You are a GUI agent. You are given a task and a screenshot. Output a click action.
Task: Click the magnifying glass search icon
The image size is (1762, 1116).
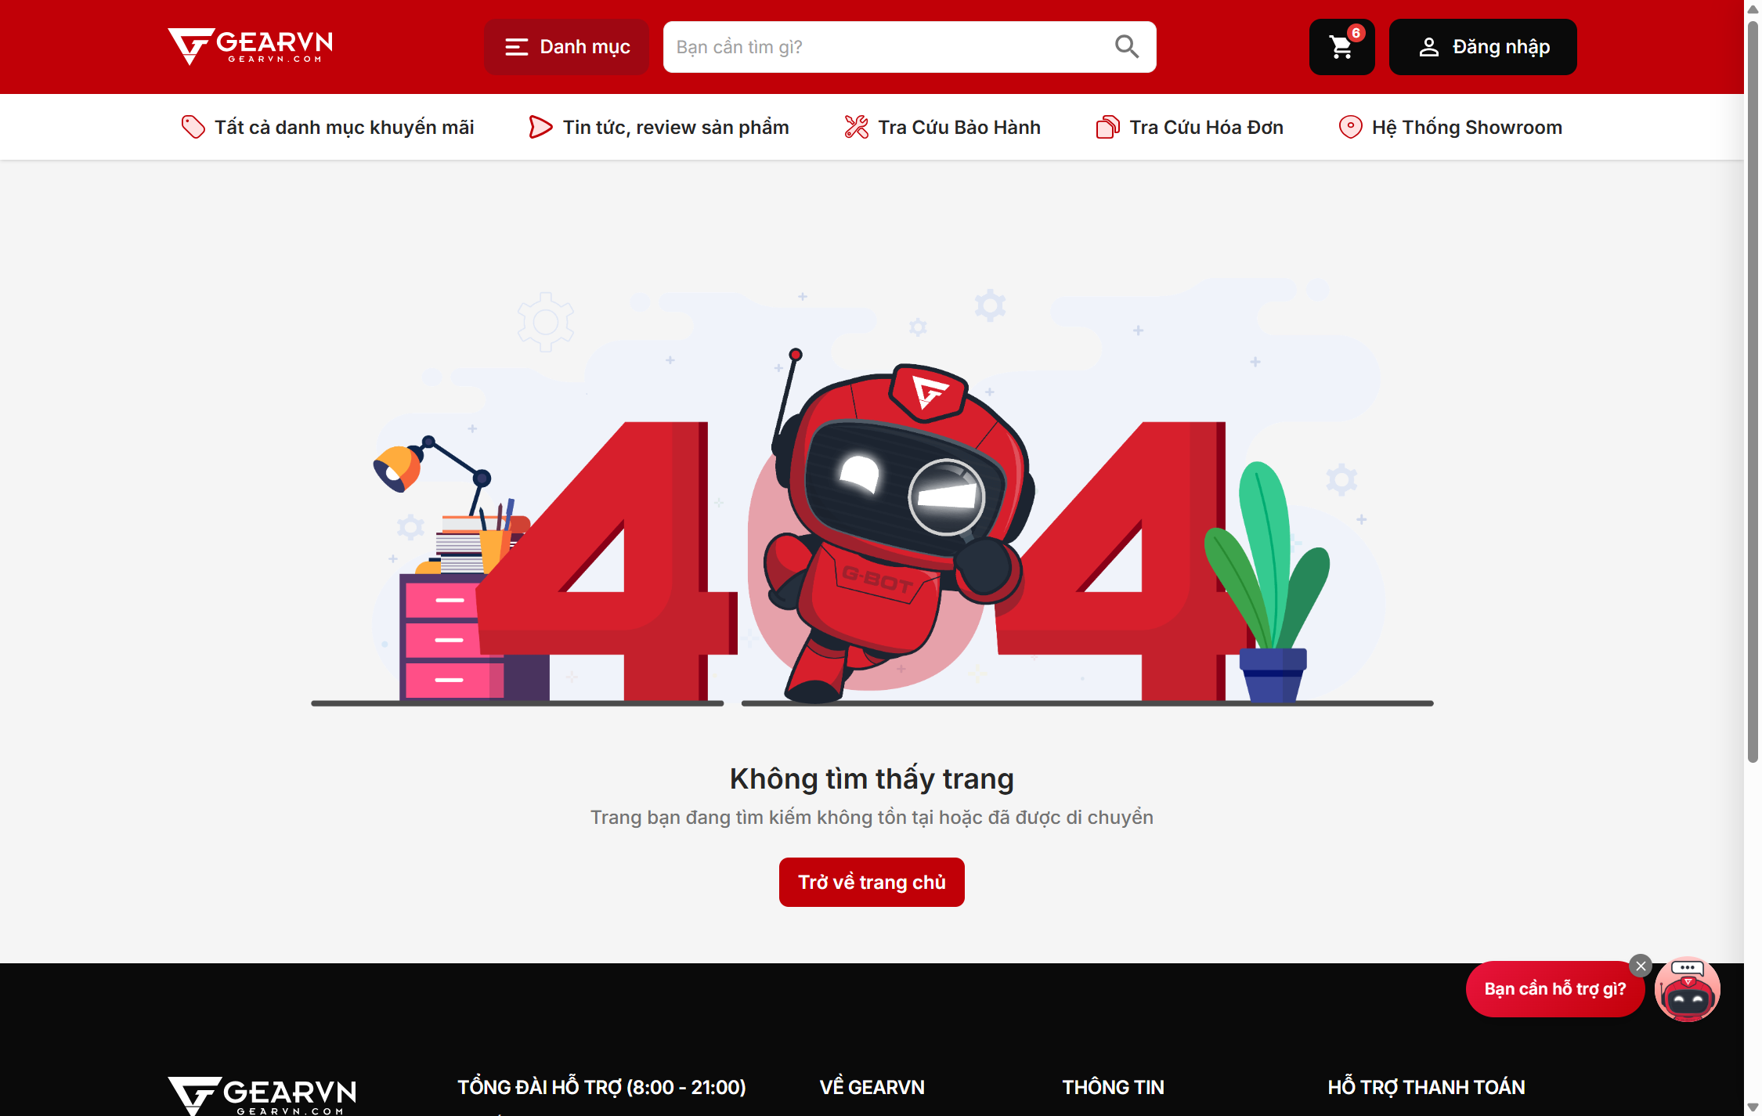click(x=1127, y=47)
